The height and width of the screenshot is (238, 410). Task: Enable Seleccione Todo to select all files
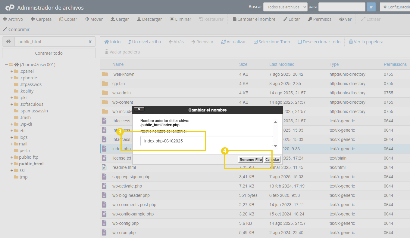click(x=271, y=41)
